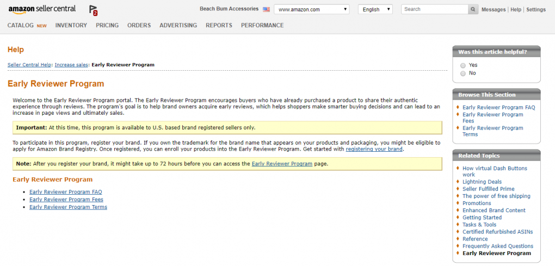The height and width of the screenshot is (266, 555).
Task: Click bold Early Reviewer Program in Related Topics
Action: pyautogui.click(x=497, y=253)
